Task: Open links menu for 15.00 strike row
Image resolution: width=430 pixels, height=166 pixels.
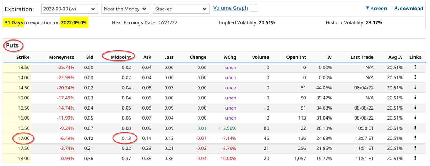Action: click(x=415, y=98)
